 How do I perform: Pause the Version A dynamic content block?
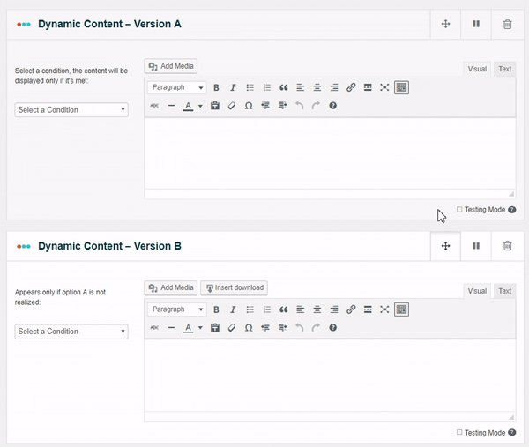click(476, 24)
